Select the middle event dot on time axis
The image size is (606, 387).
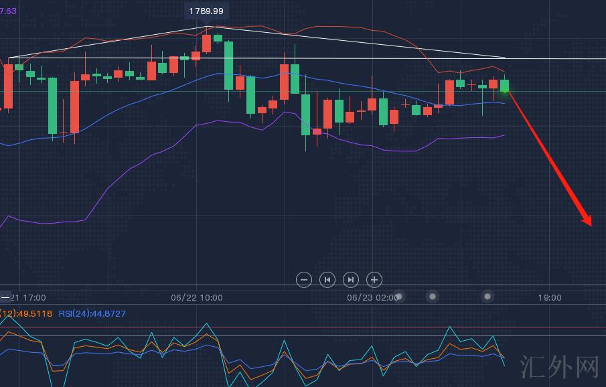[x=433, y=296]
